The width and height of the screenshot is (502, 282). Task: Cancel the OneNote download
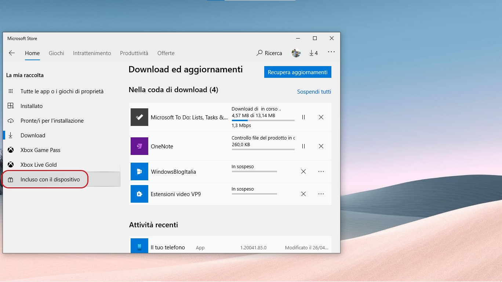coord(321,146)
